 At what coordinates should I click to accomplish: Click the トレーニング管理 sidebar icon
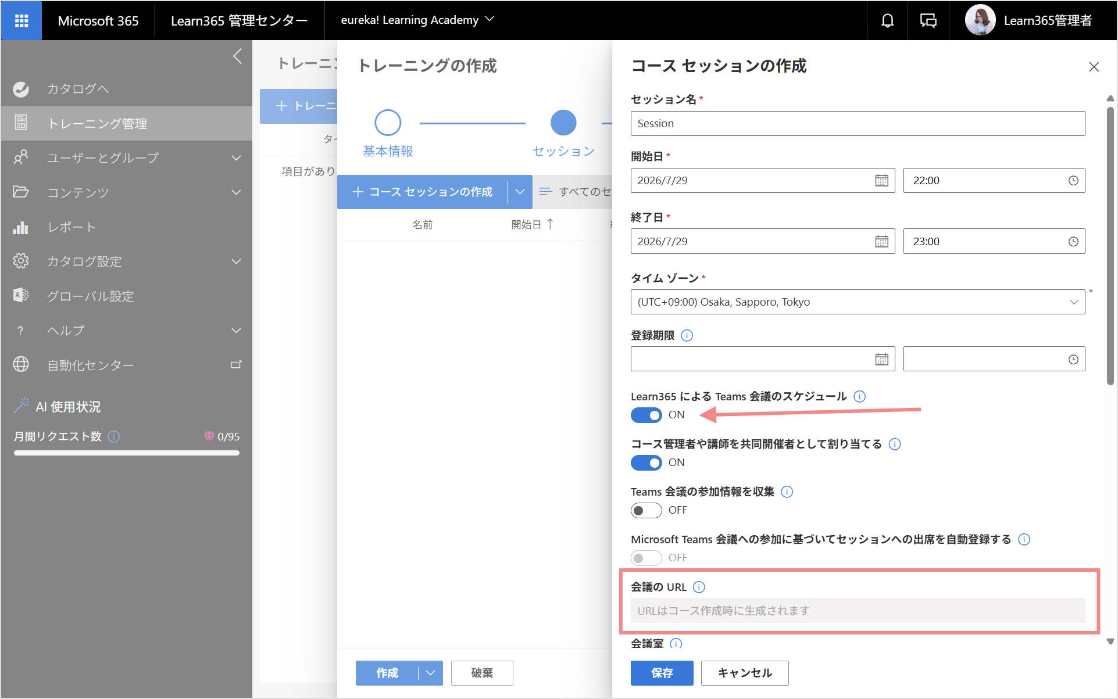pyautogui.click(x=21, y=123)
